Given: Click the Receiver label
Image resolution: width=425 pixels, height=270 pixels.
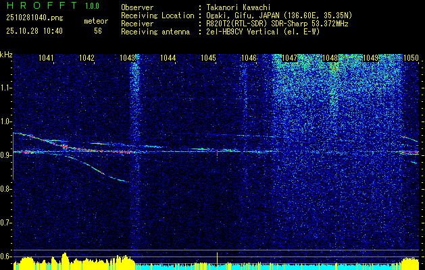Looking at the screenshot, I should [137, 24].
